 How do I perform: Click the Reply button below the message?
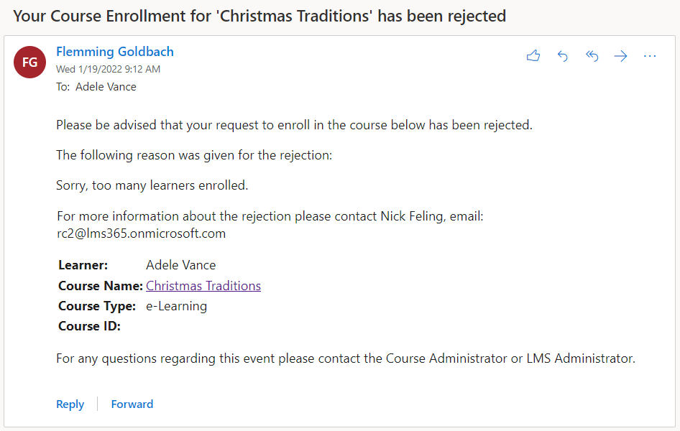click(x=70, y=404)
